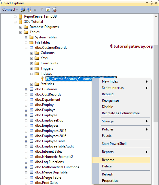Collapse the dbo.CustmerRecords node
Screen dimensions: 159x185
[26, 48]
